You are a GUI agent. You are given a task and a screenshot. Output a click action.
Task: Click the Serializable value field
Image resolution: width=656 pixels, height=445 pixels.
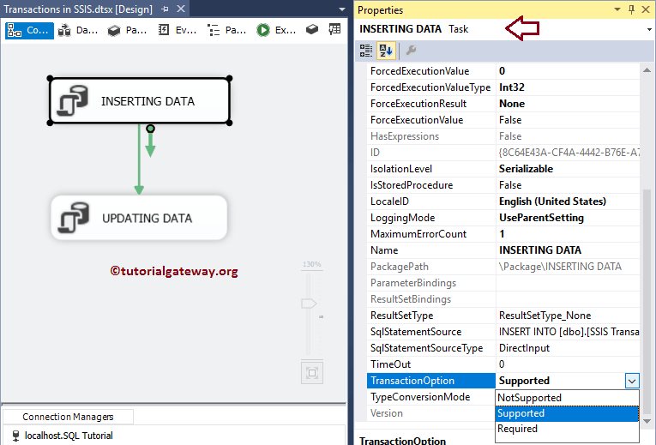pyautogui.click(x=568, y=169)
